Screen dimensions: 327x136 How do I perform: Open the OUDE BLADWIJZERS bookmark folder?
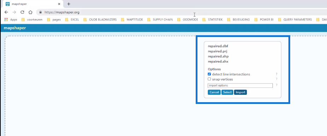pos(100,19)
